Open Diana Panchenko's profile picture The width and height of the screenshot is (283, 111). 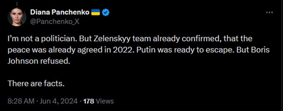pos(17,17)
